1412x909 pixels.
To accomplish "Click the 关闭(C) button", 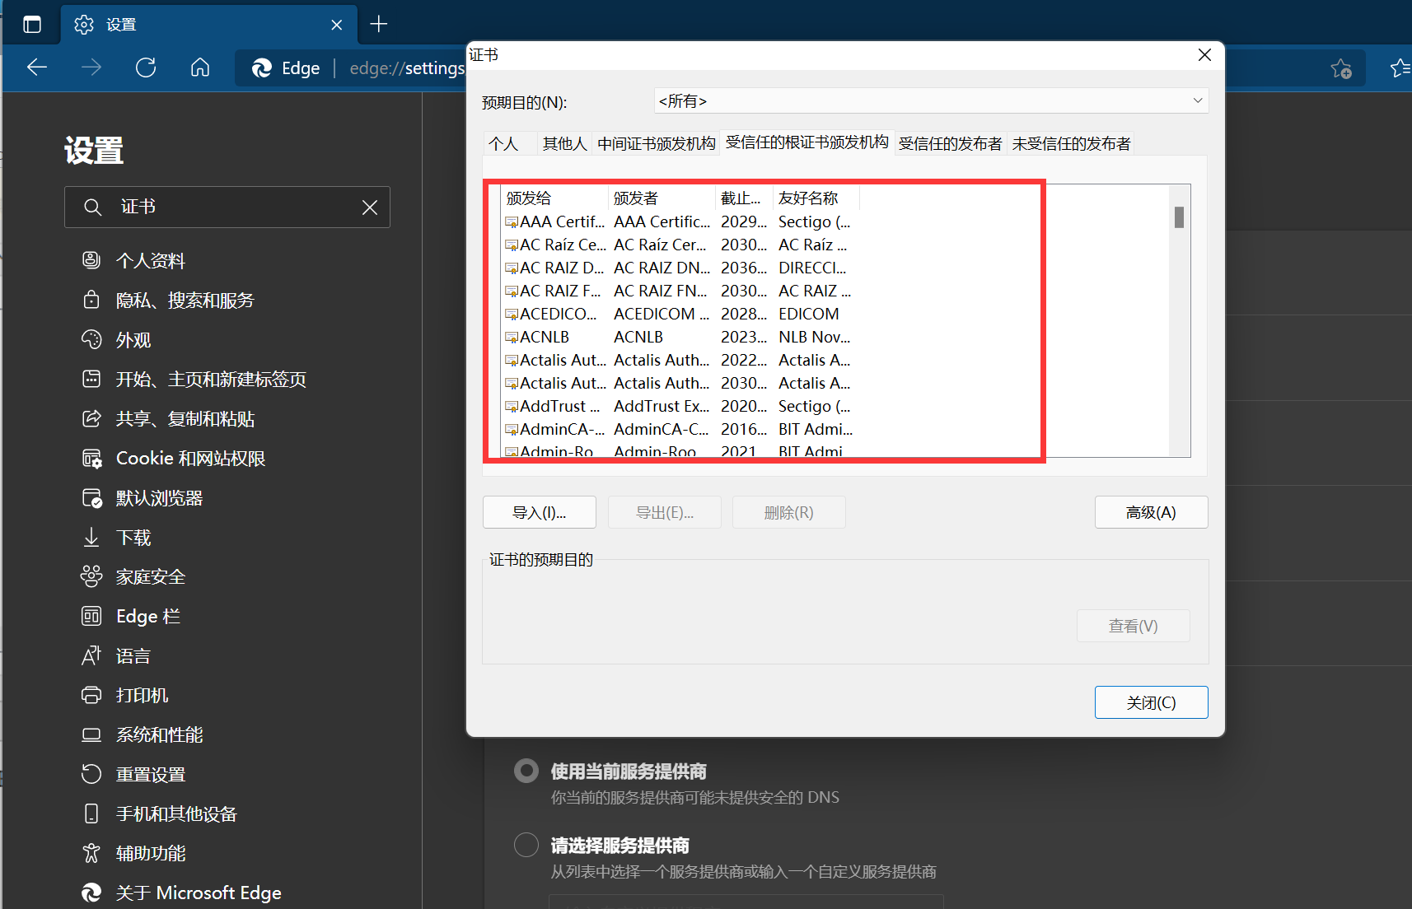I will [x=1151, y=702].
